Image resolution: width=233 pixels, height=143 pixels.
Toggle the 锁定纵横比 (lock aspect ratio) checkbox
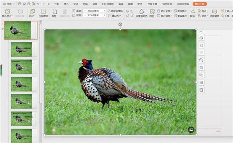109,11
